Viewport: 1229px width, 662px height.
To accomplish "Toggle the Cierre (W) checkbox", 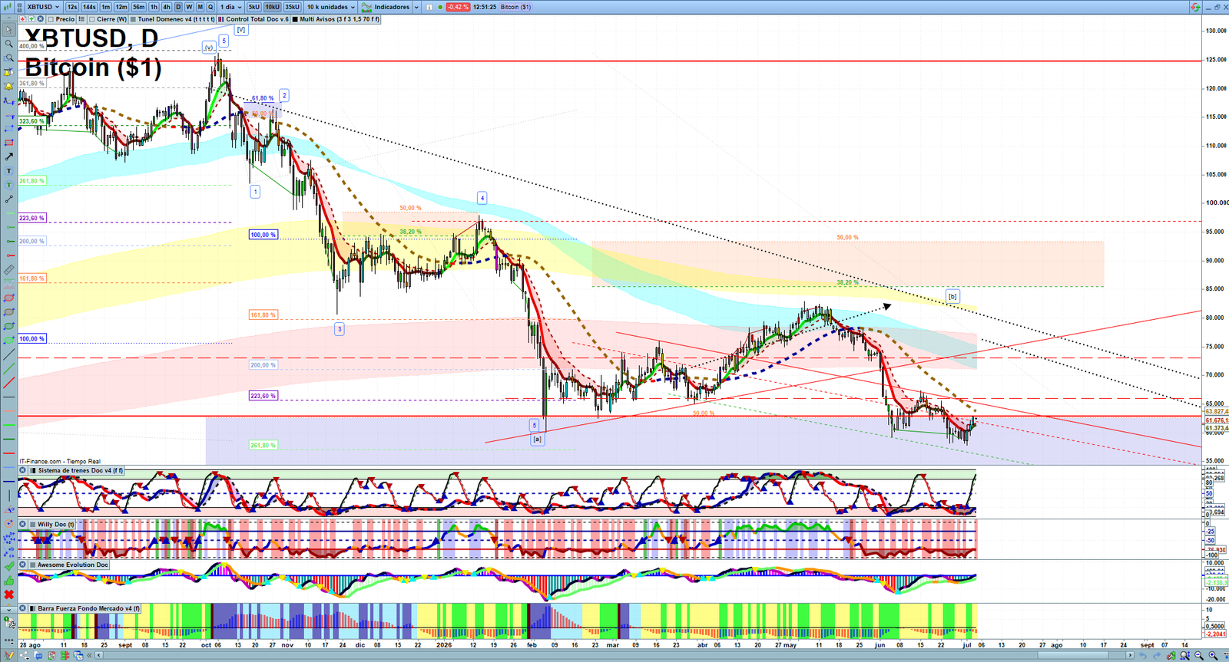I will point(91,19).
